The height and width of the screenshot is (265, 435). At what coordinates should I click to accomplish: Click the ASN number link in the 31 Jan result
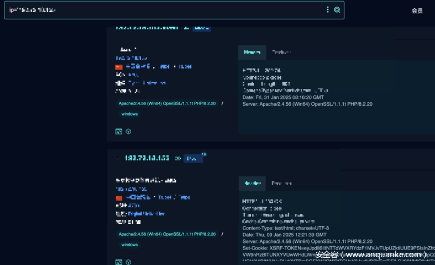click(133, 75)
